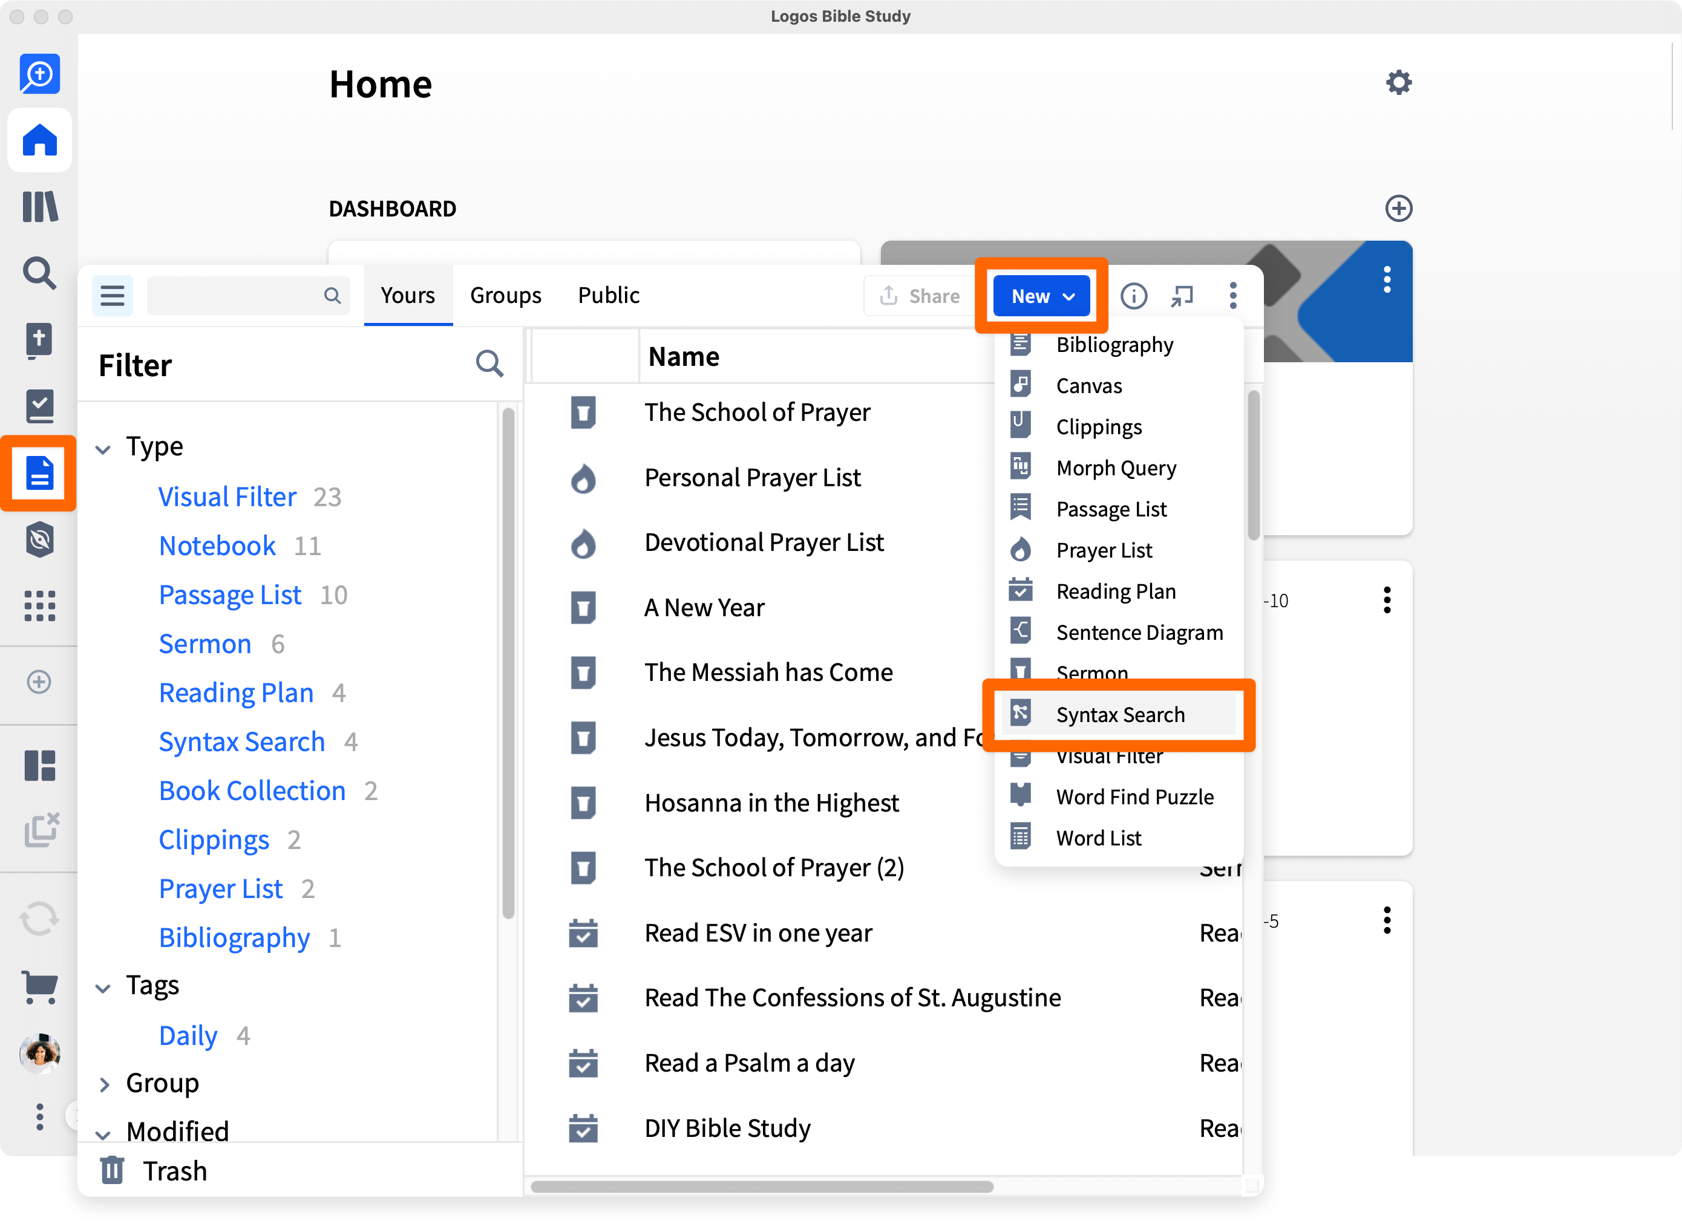Filter by the Daily tag
This screenshot has height=1224, width=1682.
coord(188,1035)
